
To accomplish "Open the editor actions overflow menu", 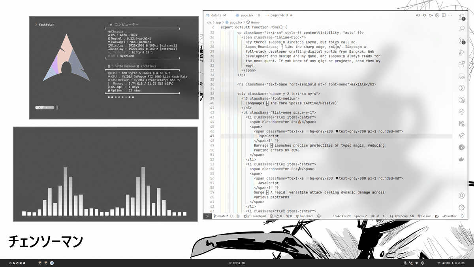I will click(450, 15).
